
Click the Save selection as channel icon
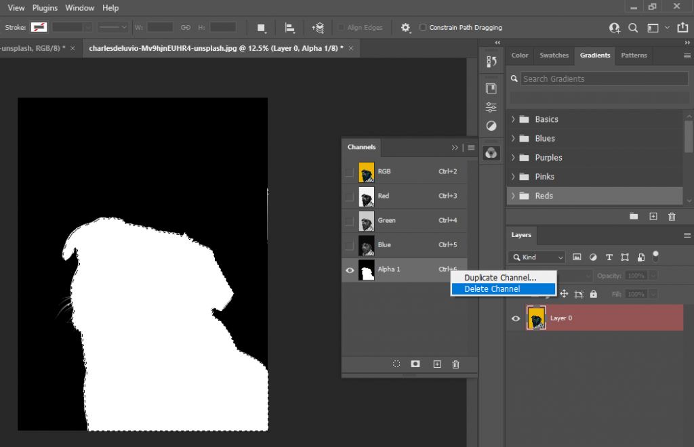pyautogui.click(x=415, y=364)
